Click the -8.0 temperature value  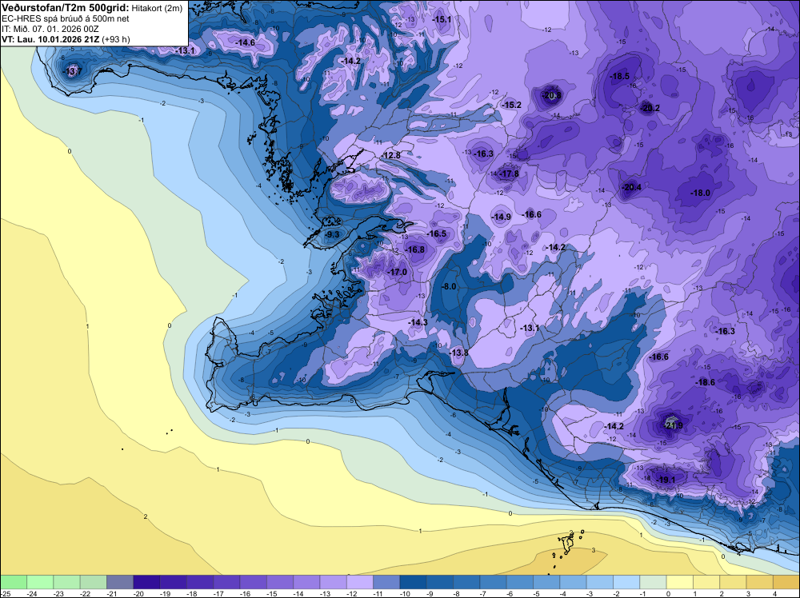(449, 286)
